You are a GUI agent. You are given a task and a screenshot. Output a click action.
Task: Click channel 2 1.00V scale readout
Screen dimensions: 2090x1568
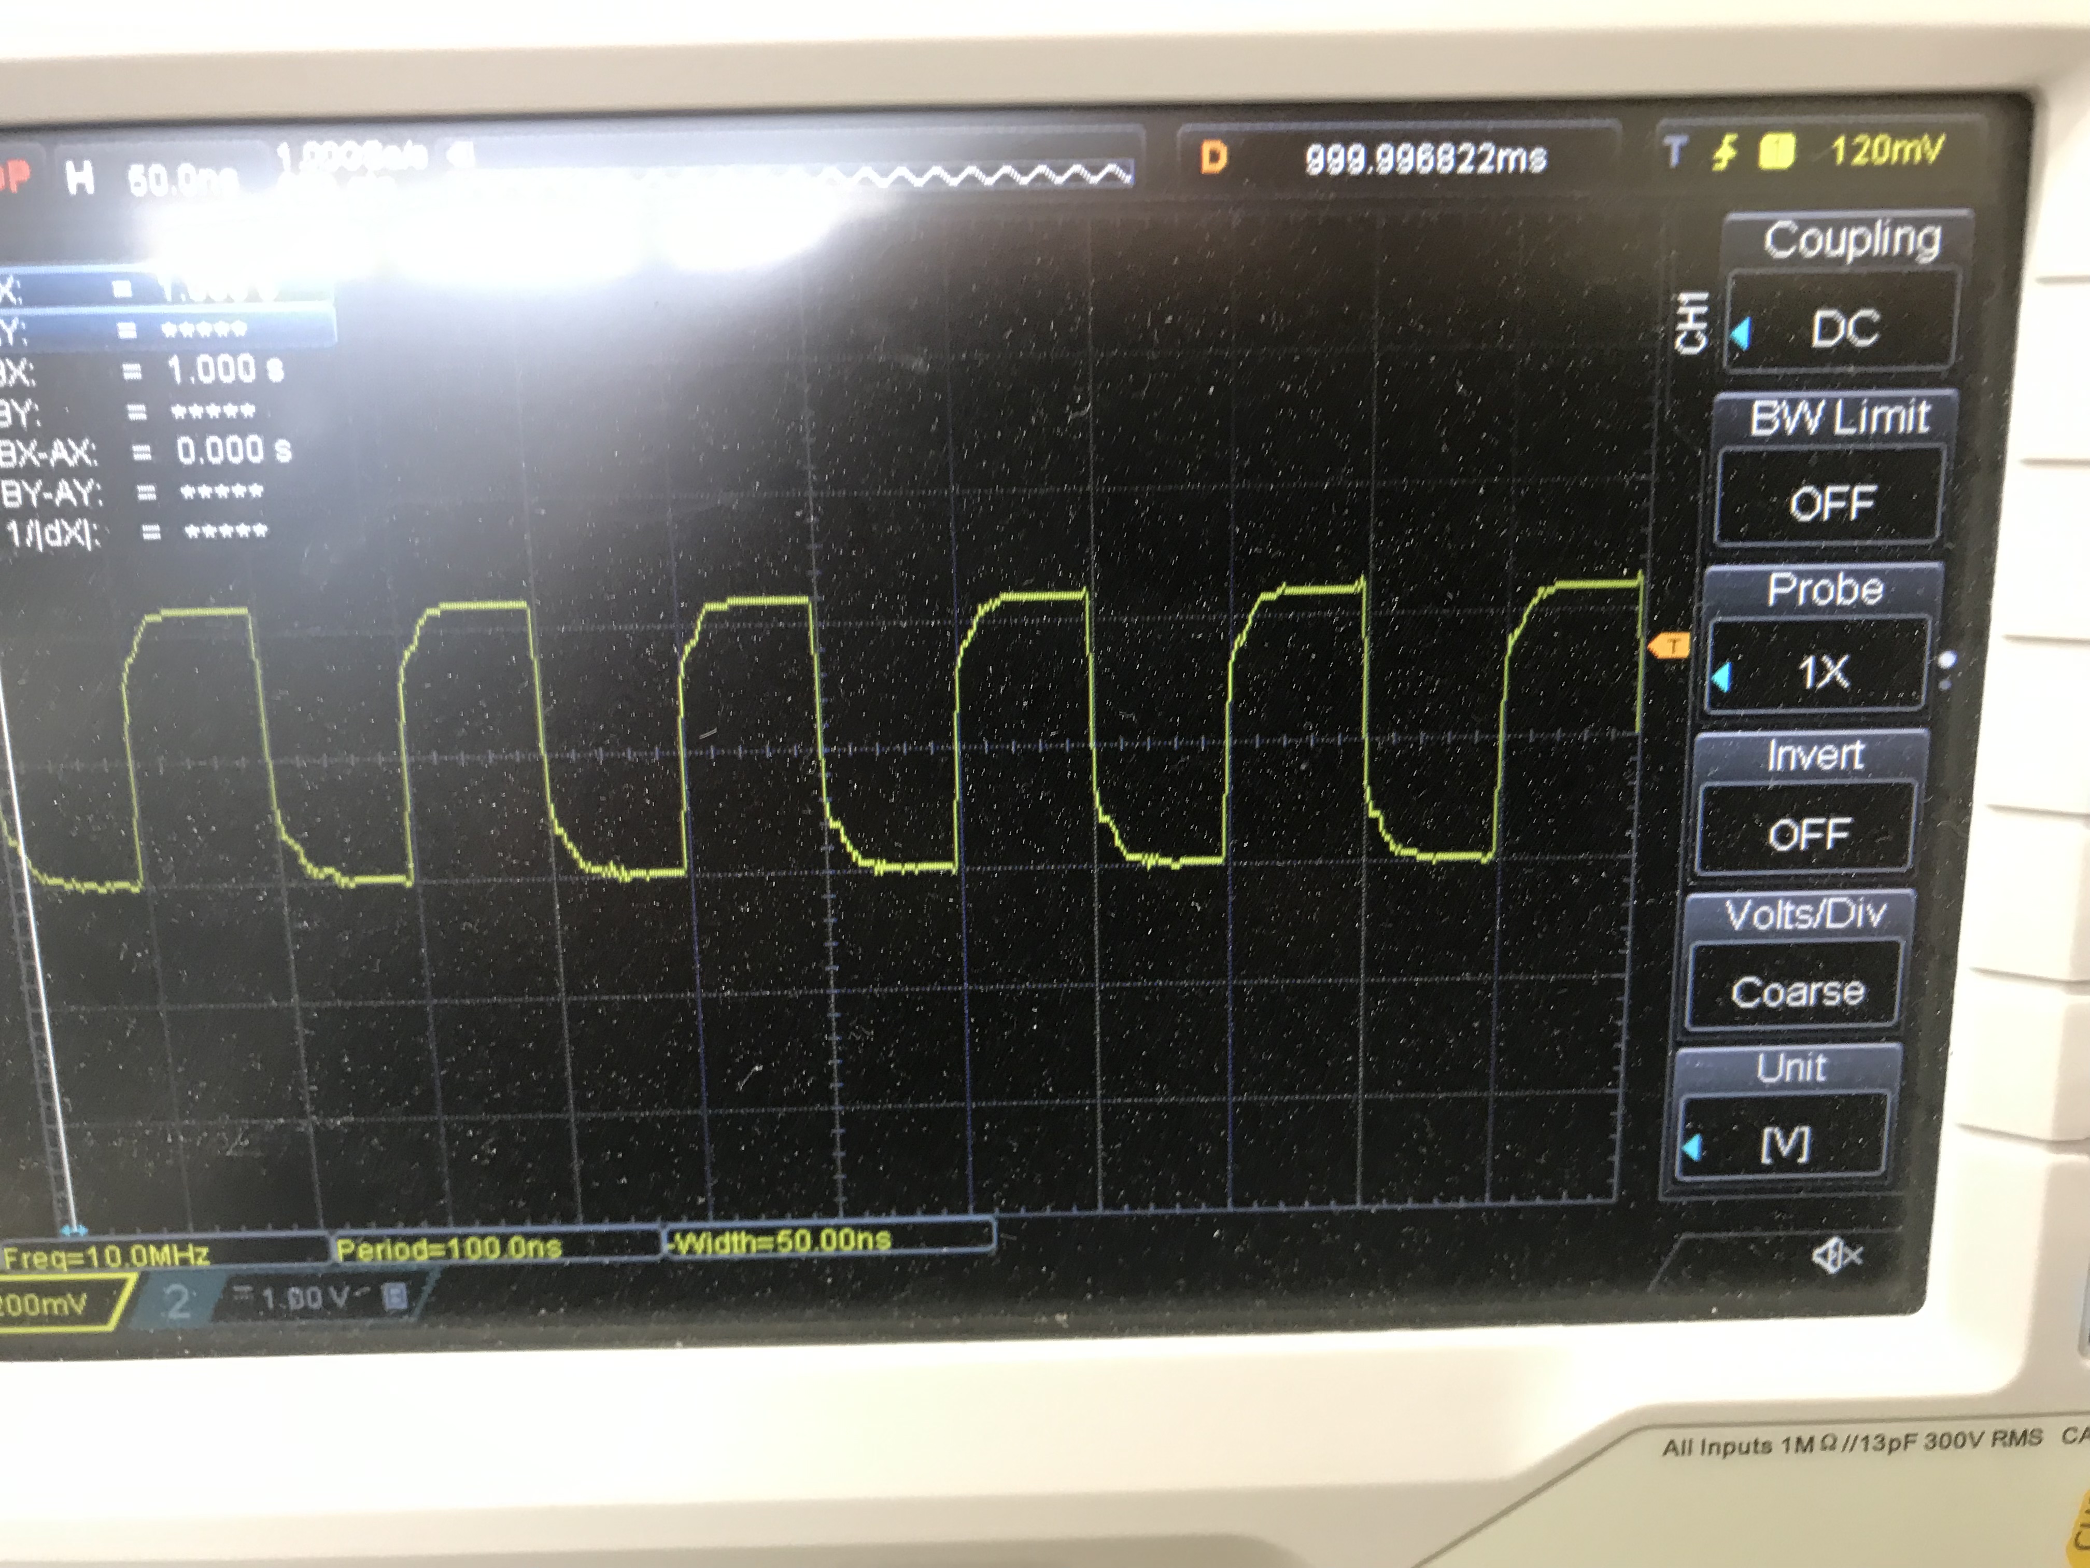[304, 1298]
